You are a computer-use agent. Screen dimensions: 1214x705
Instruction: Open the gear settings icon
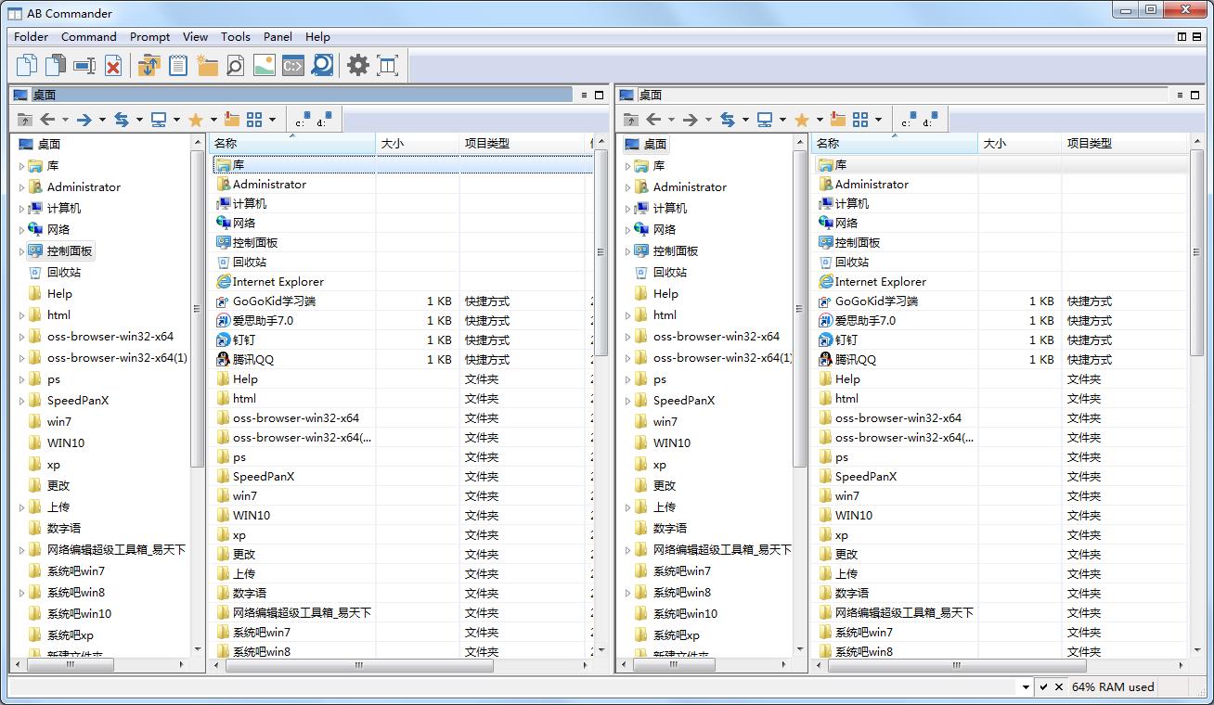[x=358, y=65]
